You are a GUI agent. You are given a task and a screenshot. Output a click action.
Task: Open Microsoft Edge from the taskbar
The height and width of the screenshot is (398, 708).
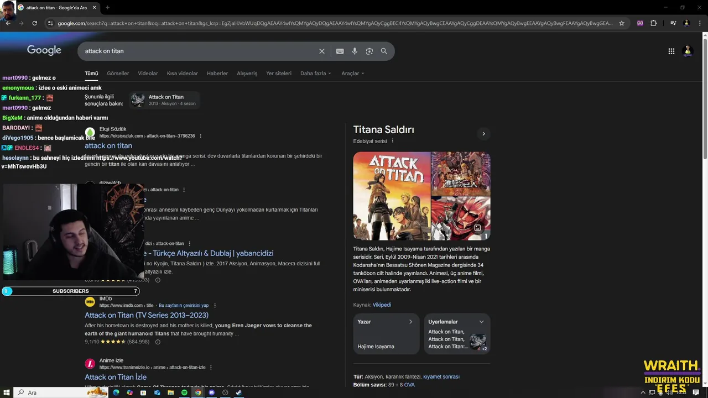click(x=116, y=392)
